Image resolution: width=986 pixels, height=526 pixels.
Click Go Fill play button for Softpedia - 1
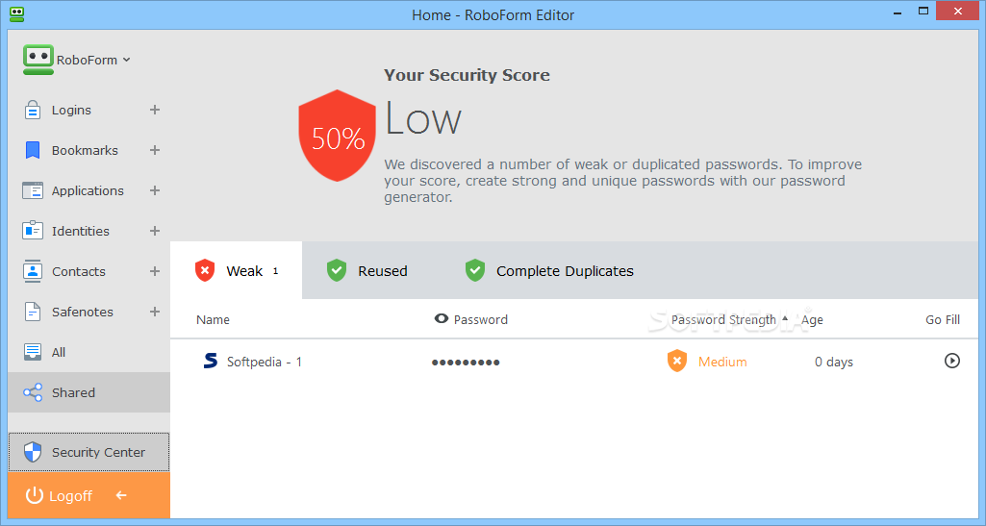point(952,361)
